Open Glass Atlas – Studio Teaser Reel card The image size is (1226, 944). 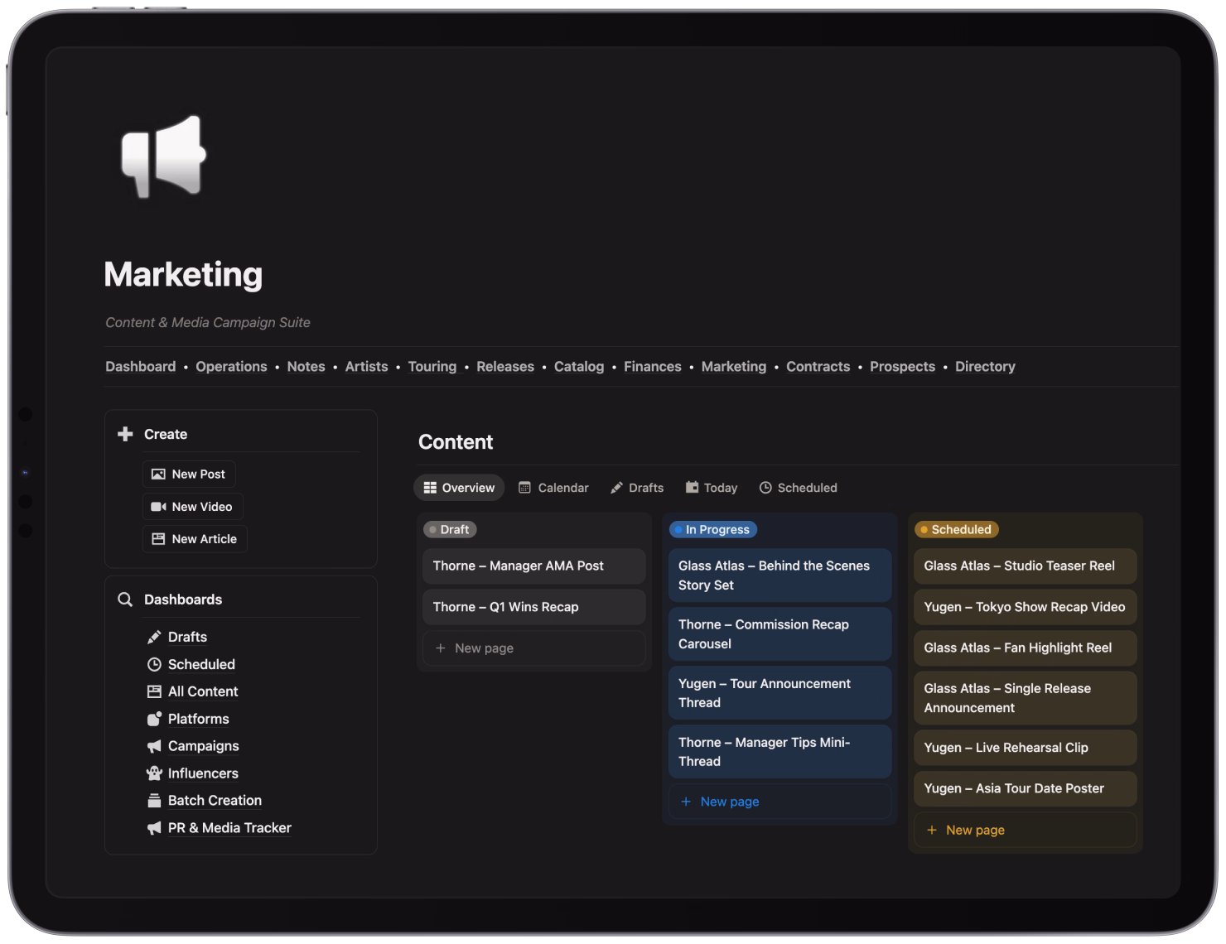tap(1026, 566)
